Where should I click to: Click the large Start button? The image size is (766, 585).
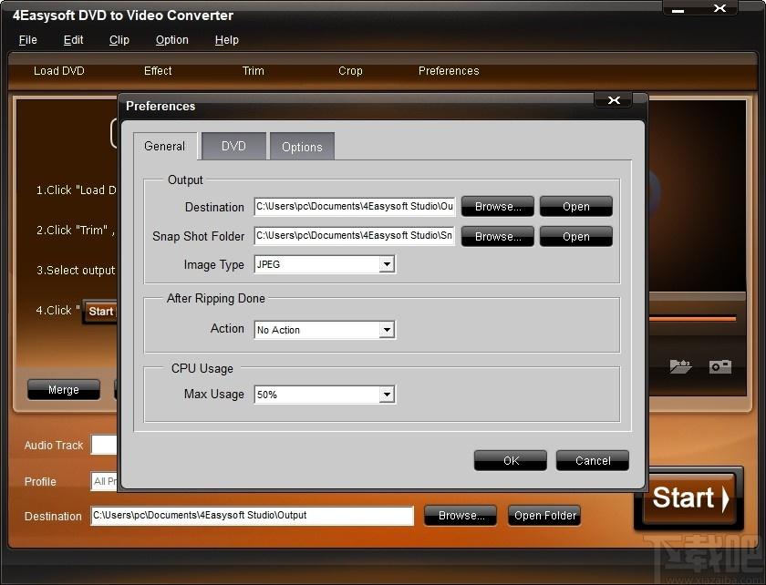point(689,498)
